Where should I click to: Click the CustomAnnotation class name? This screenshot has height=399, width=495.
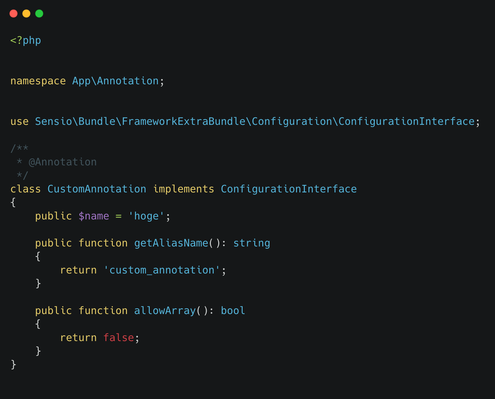[97, 189]
